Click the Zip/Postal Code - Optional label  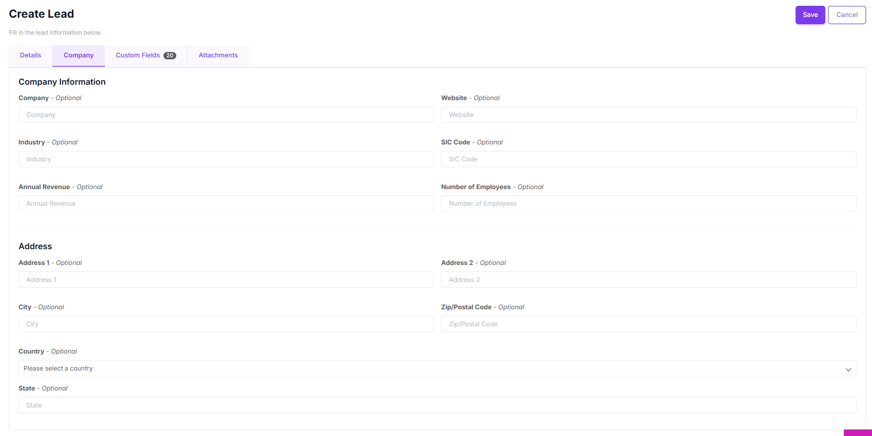482,307
